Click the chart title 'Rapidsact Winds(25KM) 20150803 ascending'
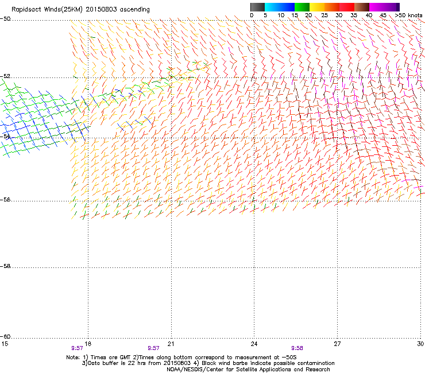Viewport: 425px width, 373px height. (80, 10)
